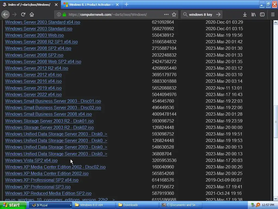Download Windows Vista SP2 x64.iso
The height and width of the screenshot is (209, 278).
[x=31, y=160]
